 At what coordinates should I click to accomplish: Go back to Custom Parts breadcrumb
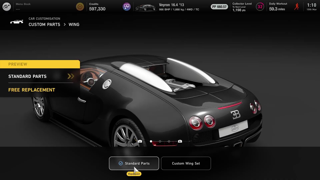44,24
